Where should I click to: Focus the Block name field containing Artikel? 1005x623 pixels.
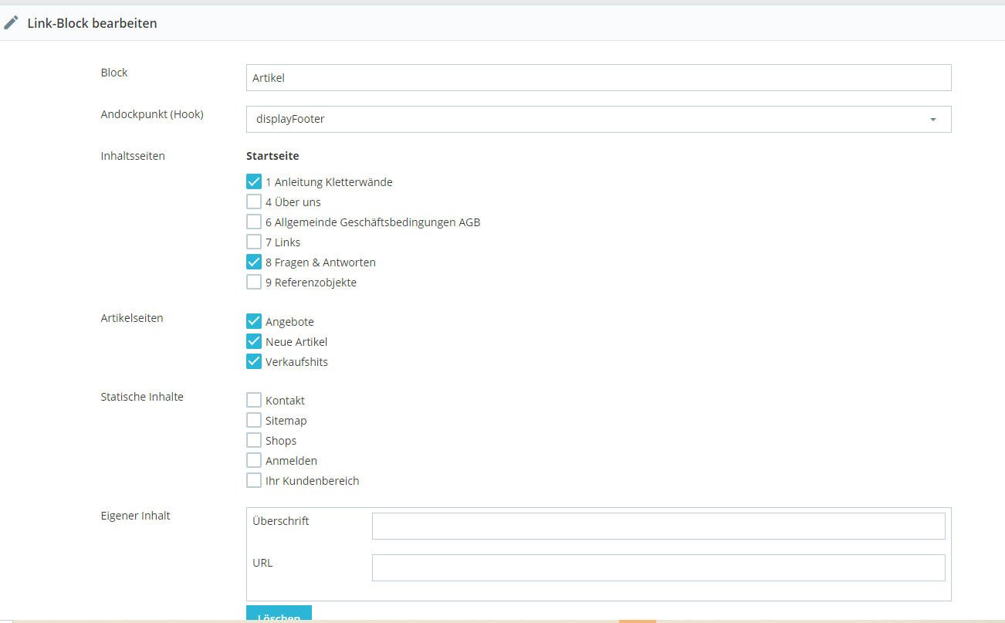(x=598, y=77)
